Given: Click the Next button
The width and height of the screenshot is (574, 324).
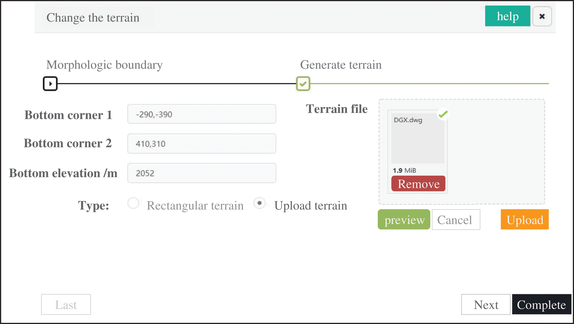Looking at the screenshot, I should pyautogui.click(x=486, y=304).
